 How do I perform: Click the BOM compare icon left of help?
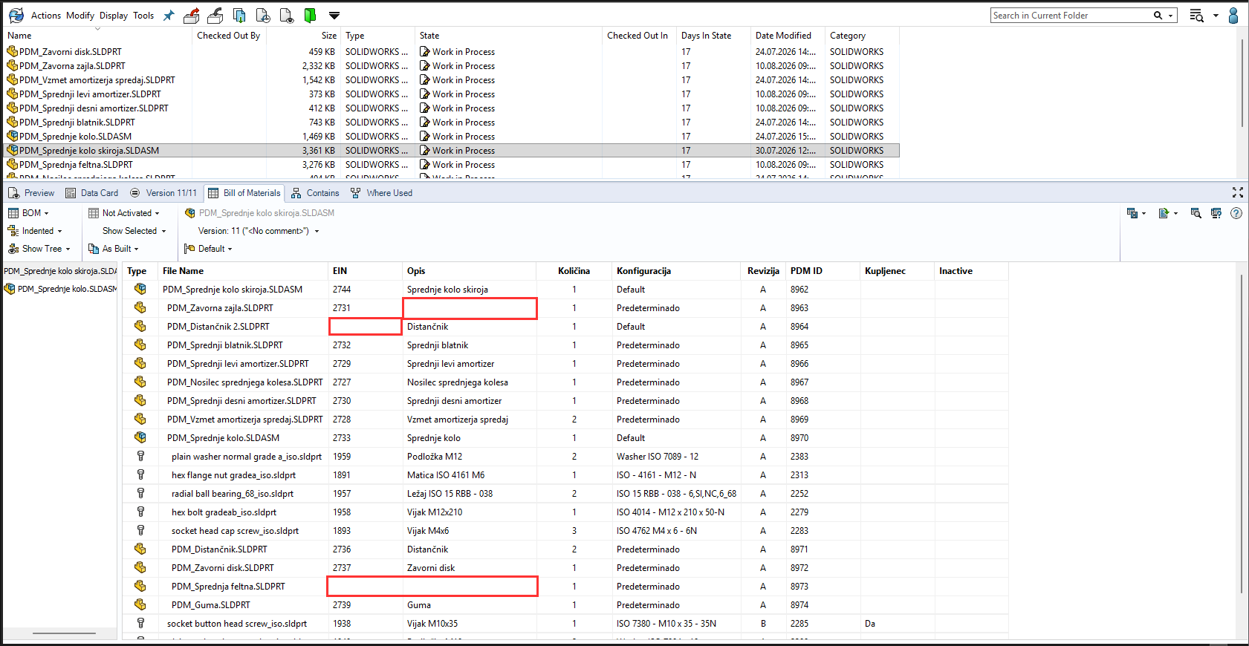1216,213
